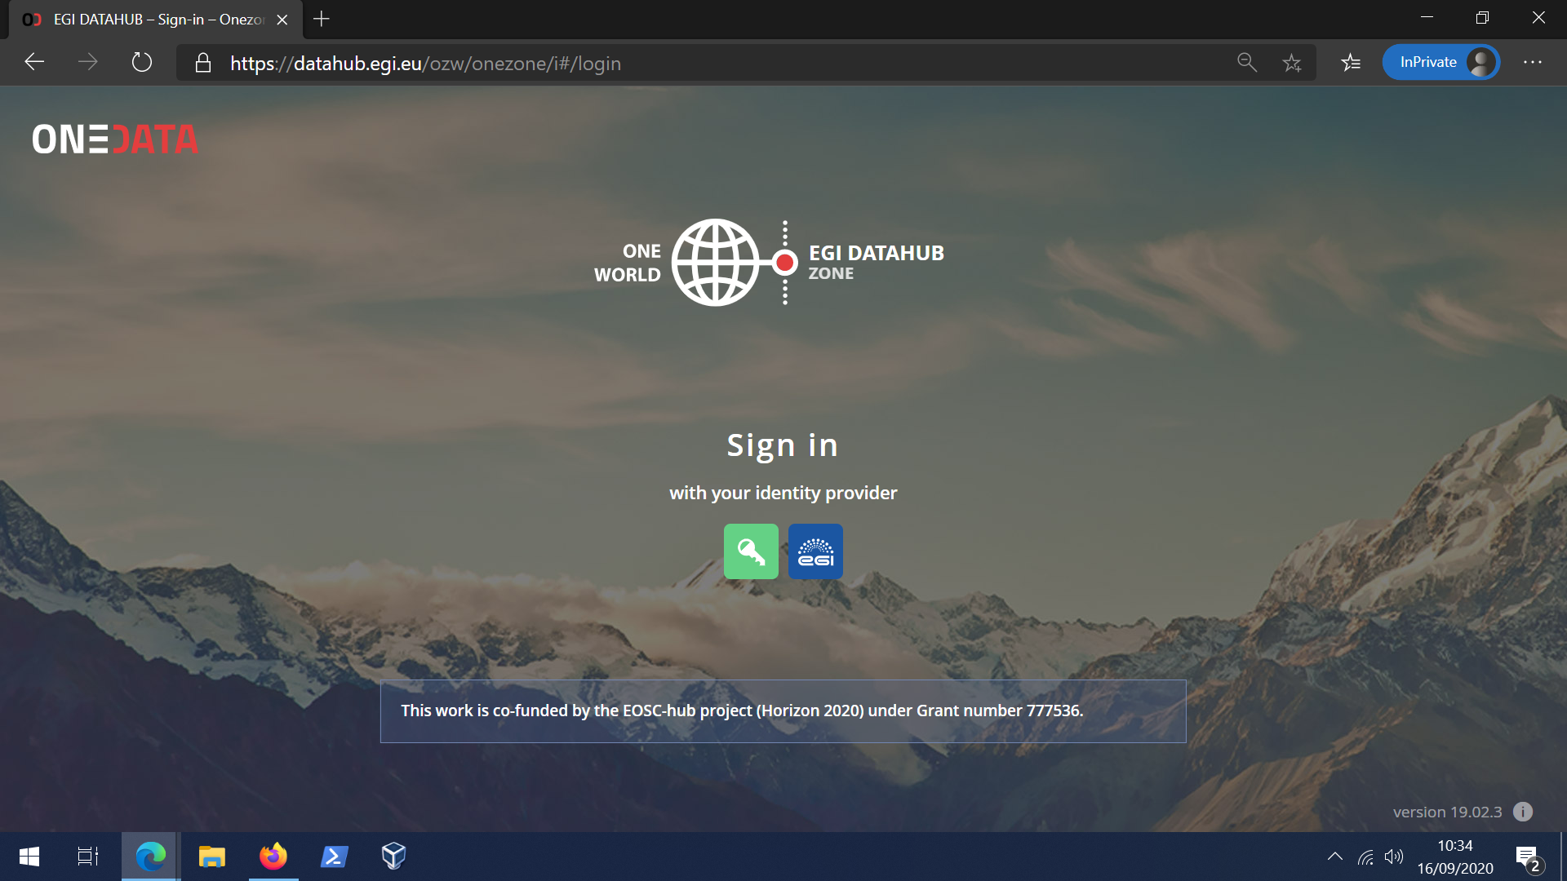The height and width of the screenshot is (881, 1567).
Task: Restore down the browser window
Action: (x=1482, y=18)
